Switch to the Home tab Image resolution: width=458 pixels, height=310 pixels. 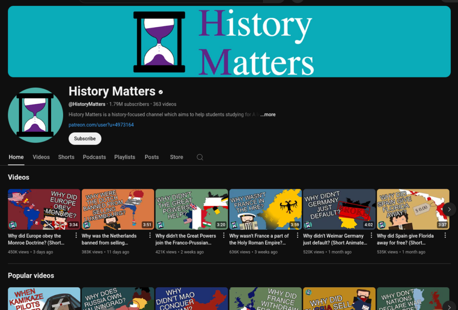(x=16, y=157)
